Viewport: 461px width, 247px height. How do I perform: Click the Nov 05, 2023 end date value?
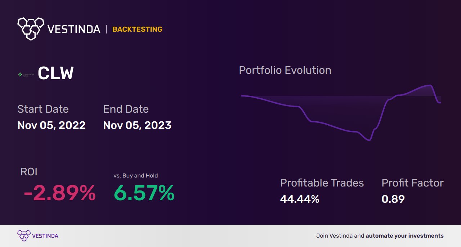click(137, 125)
